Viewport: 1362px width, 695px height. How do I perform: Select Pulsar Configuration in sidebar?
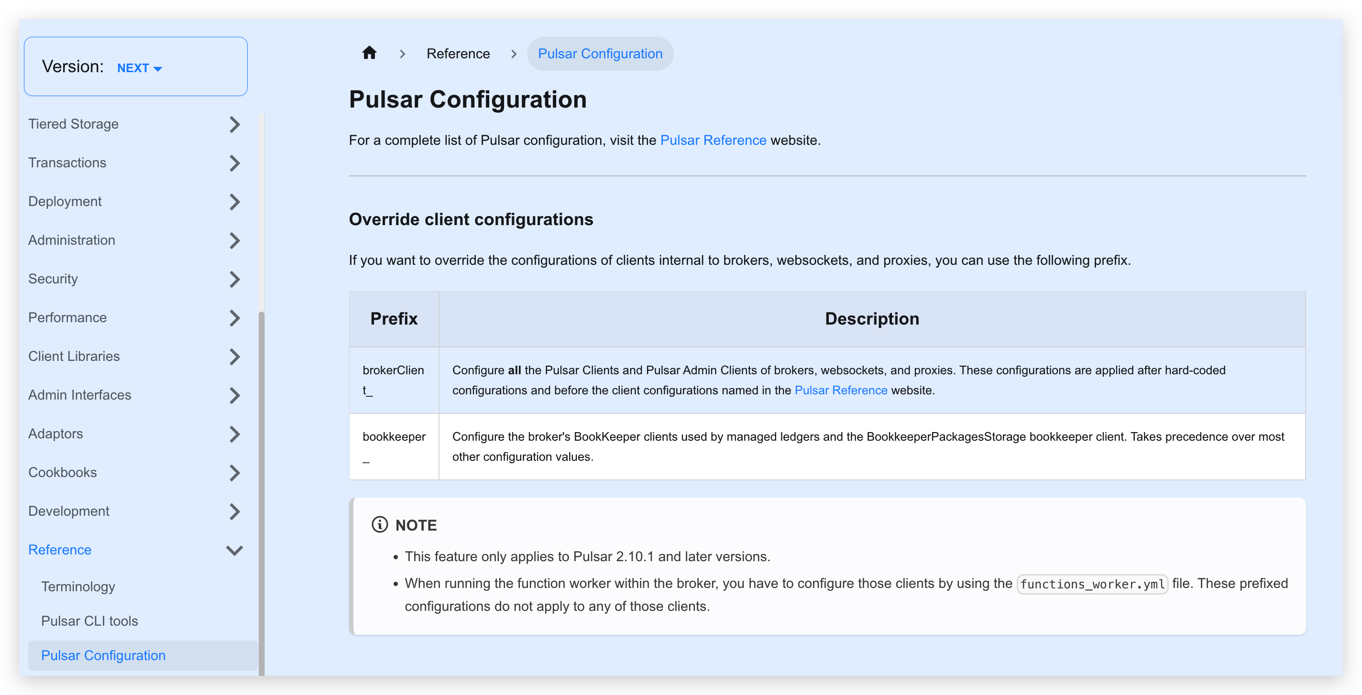tap(104, 655)
